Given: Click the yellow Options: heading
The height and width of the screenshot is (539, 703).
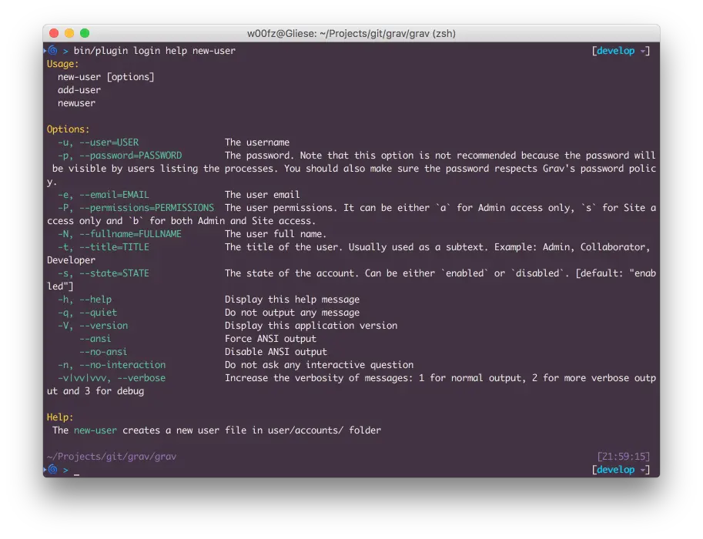Looking at the screenshot, I should click(x=68, y=129).
